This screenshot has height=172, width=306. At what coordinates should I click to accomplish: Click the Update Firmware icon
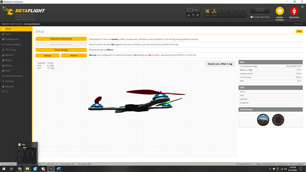pos(280,11)
